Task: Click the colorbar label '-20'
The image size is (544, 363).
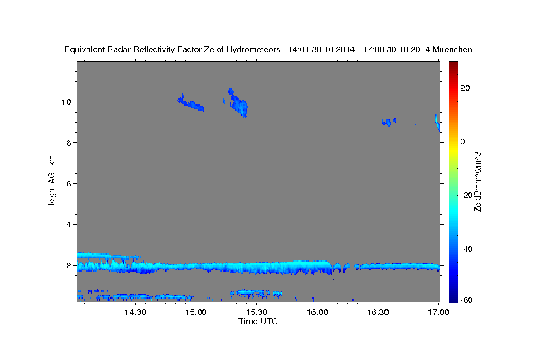Action: pyautogui.click(x=467, y=195)
